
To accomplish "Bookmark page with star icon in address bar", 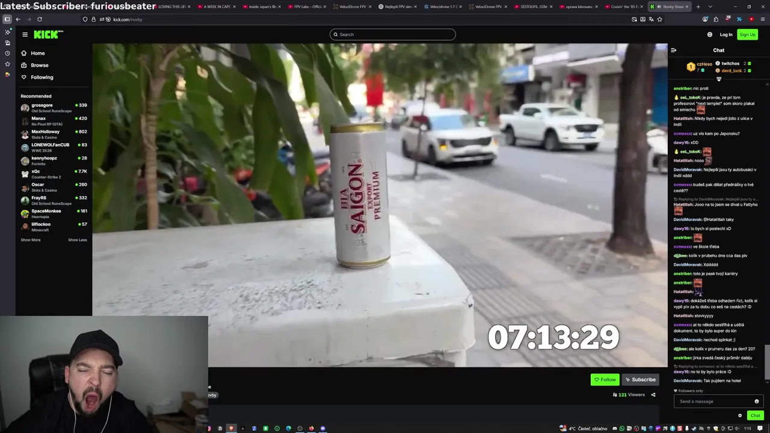I will tap(659, 19).
